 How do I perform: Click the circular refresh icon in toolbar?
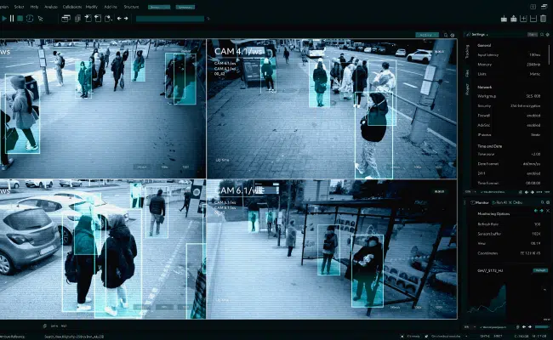[30, 19]
